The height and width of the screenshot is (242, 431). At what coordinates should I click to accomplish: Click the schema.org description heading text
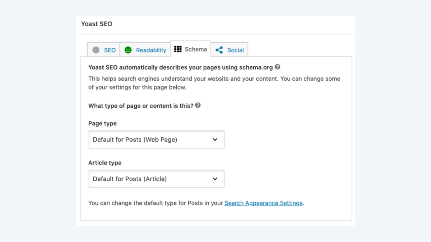[x=180, y=67]
